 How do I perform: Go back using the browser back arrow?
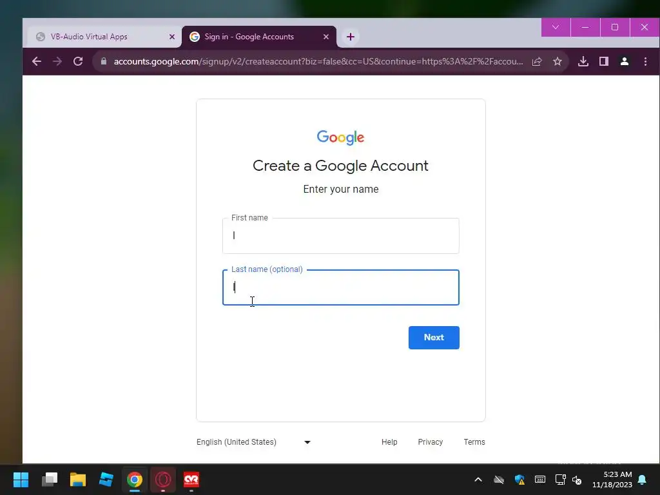37,61
